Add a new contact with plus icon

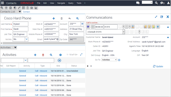54,18
